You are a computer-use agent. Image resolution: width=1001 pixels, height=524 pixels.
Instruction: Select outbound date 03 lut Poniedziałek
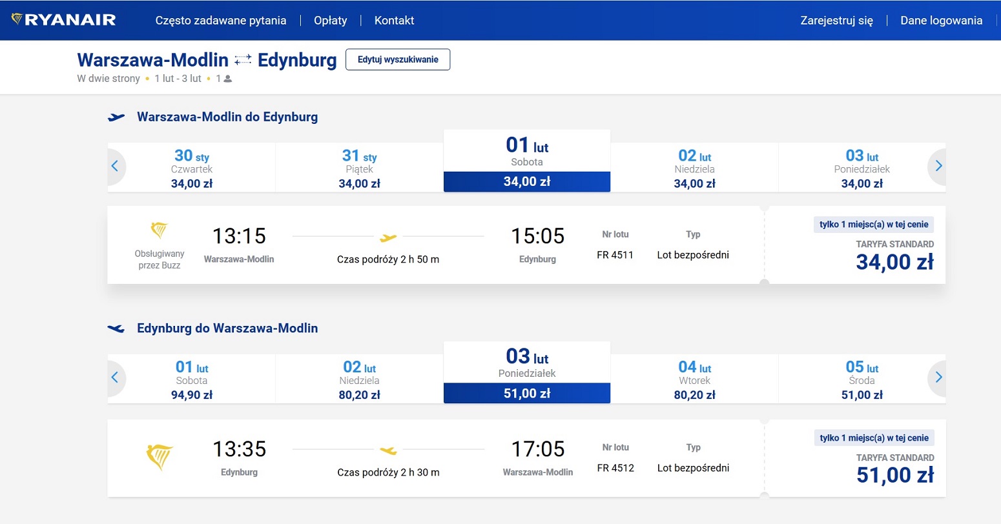pyautogui.click(x=862, y=168)
